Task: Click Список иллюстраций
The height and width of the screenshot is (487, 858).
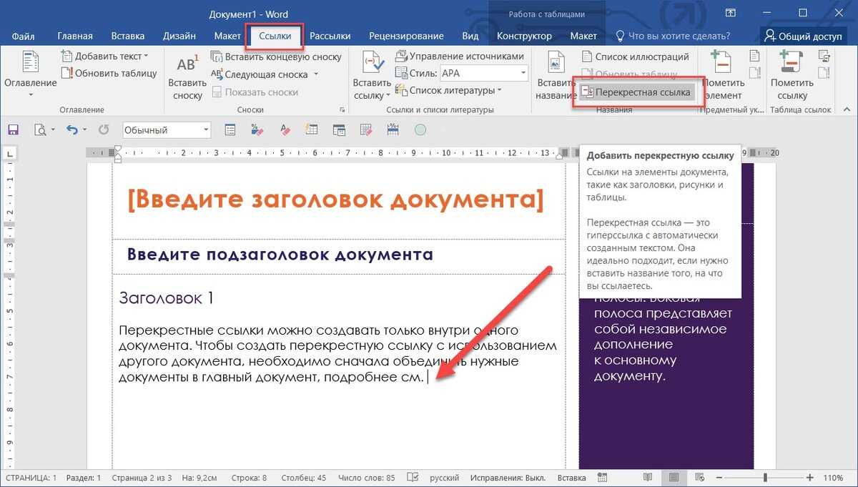Action: 635,56
